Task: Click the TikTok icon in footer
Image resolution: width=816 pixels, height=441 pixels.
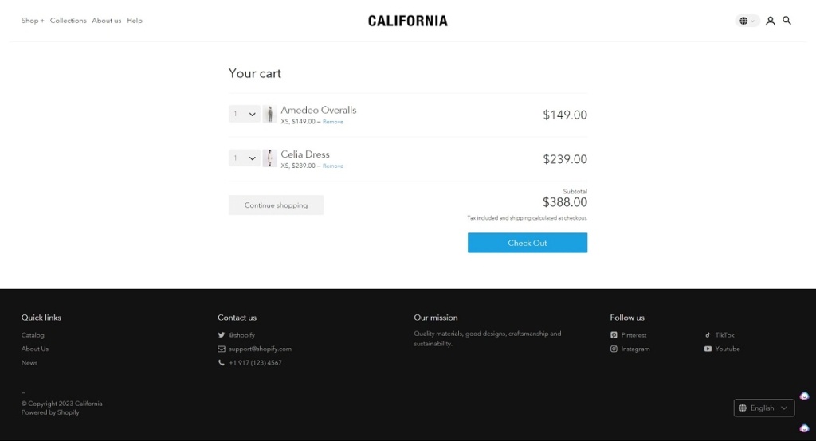Action: pyautogui.click(x=708, y=335)
